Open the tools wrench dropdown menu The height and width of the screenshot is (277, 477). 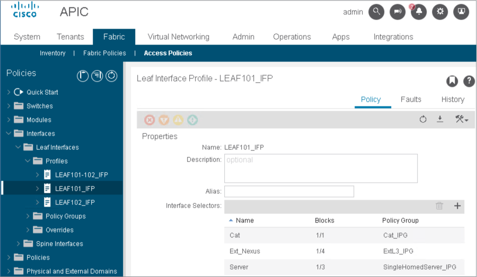point(461,120)
